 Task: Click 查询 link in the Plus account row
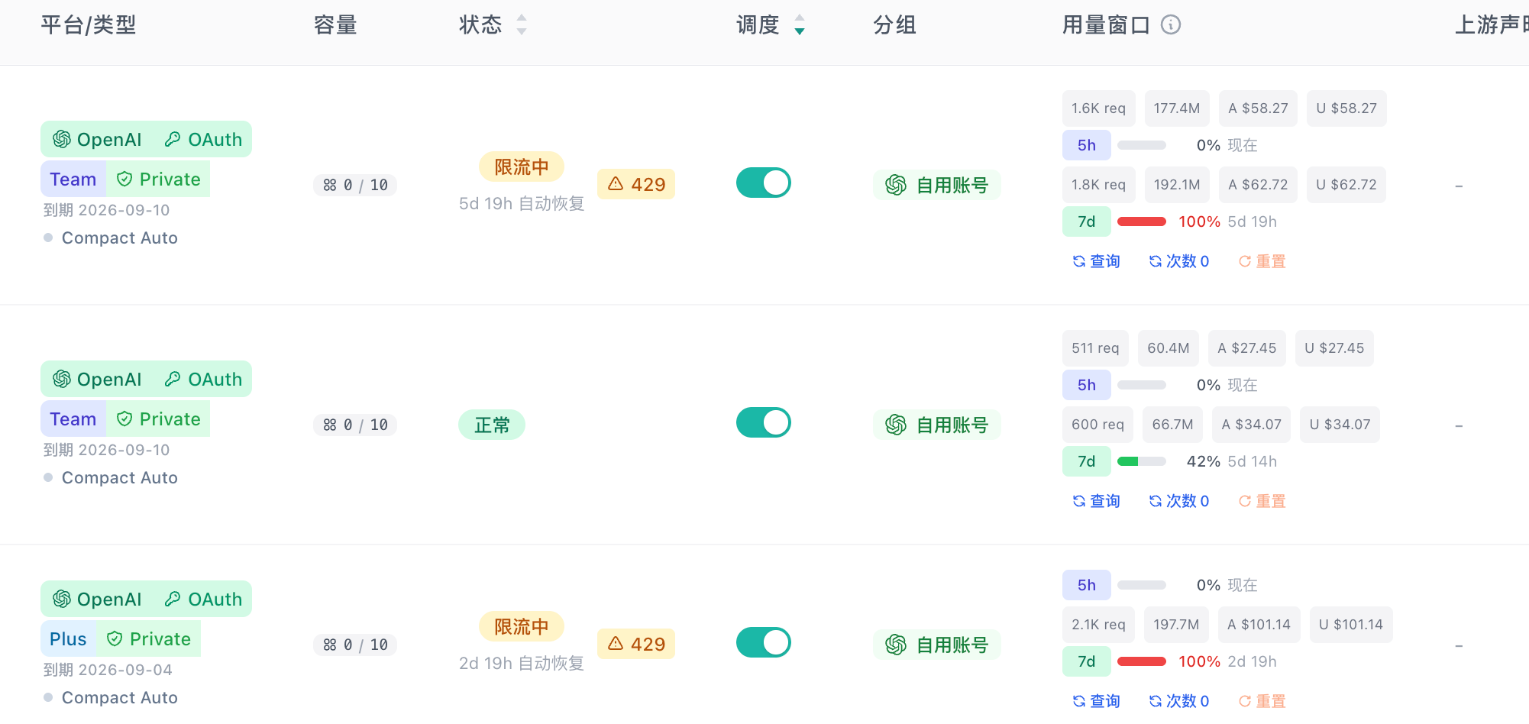click(x=1096, y=701)
